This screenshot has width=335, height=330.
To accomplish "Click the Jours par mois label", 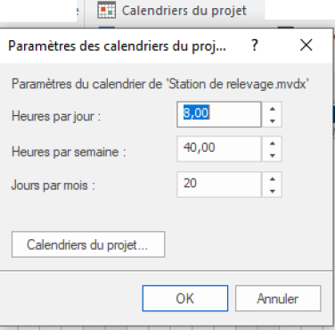I will tap(53, 186).
